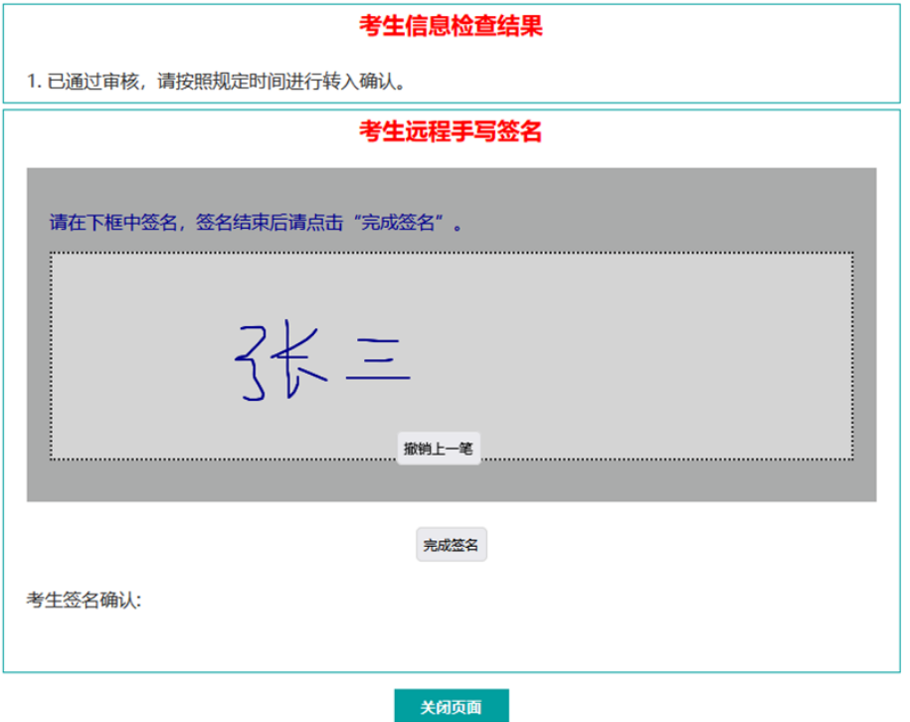Click the 完成签名 button to finish signing

451,543
